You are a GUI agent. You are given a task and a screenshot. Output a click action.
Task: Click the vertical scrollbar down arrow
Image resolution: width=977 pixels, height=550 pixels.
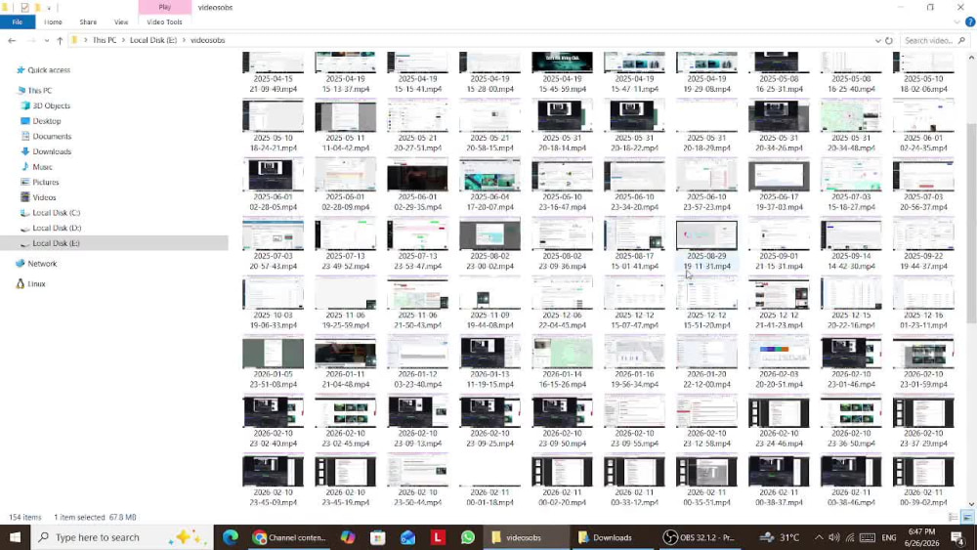tap(971, 504)
